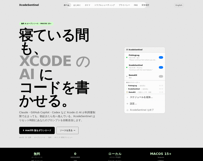Click the macOS 版をダウンロード button
203x161 pixels.
[x=37, y=130]
